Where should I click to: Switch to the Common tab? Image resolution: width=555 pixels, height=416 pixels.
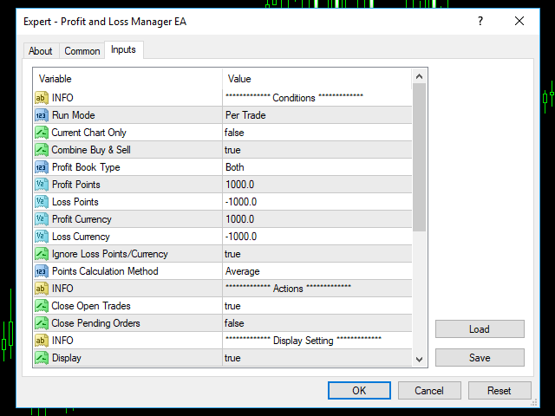pyautogui.click(x=82, y=51)
